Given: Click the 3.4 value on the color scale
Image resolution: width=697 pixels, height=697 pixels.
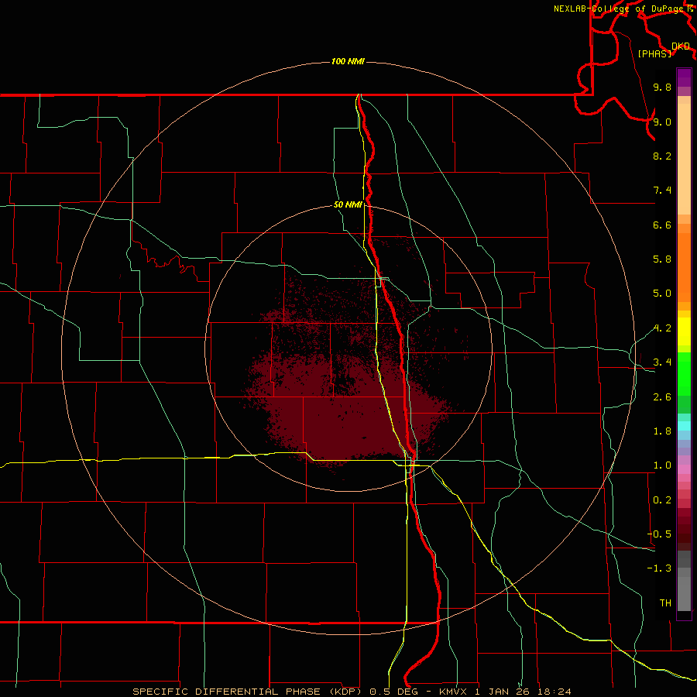Looking at the screenshot, I should (662, 362).
